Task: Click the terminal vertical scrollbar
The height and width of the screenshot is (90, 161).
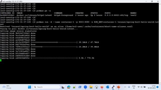Action: point(160,43)
